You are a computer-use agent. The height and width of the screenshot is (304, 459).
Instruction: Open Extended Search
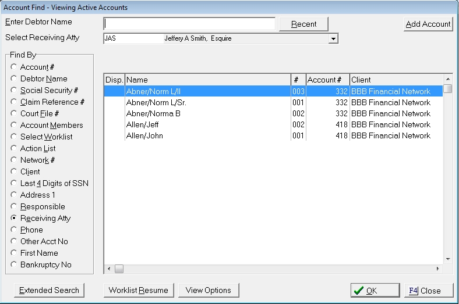click(x=49, y=291)
